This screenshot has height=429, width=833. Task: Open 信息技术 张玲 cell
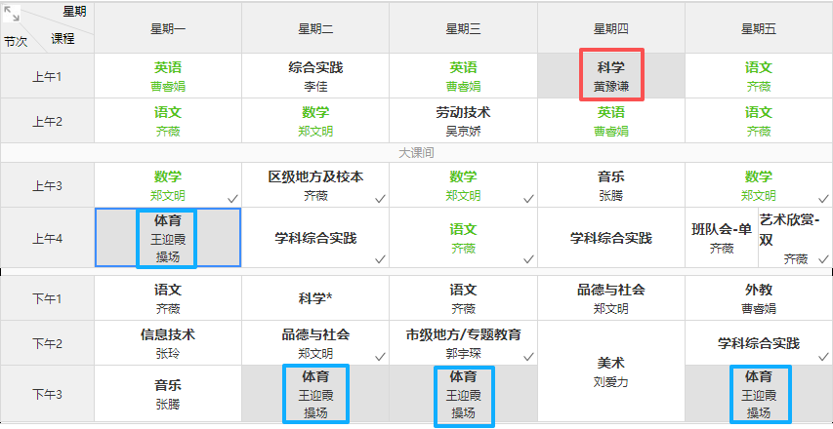click(x=168, y=343)
